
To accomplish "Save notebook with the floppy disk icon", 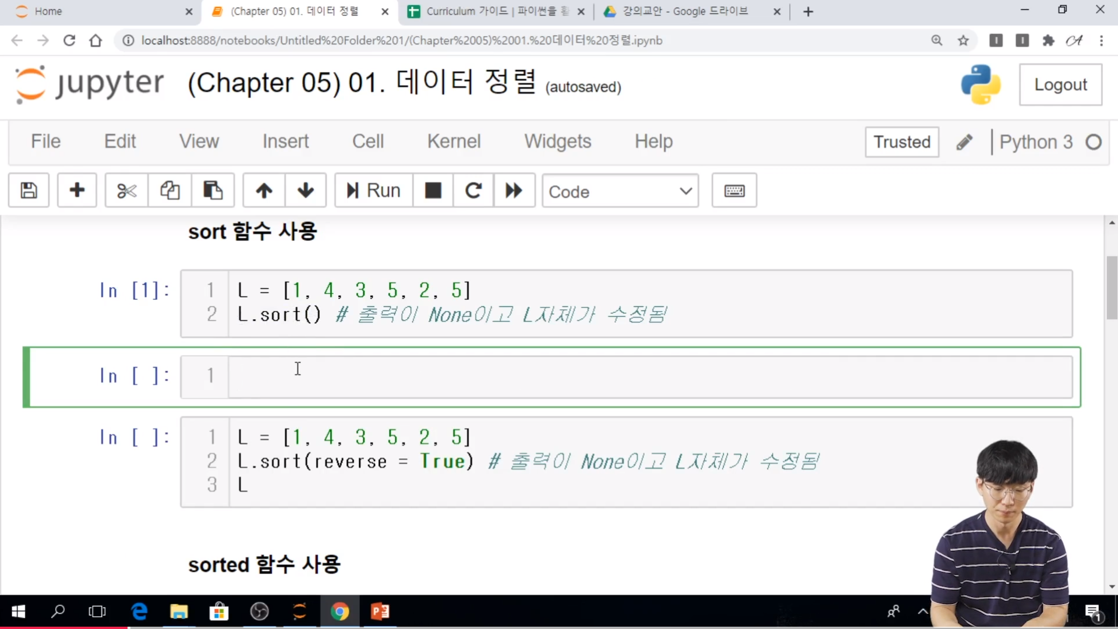I will [29, 190].
